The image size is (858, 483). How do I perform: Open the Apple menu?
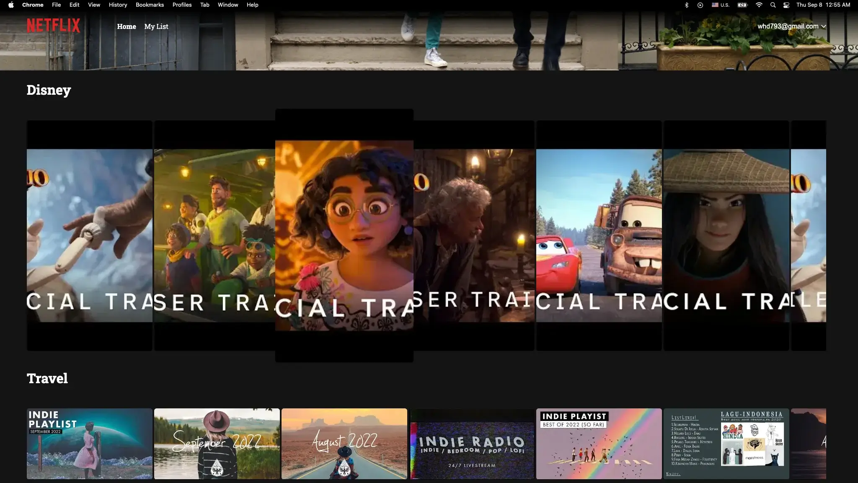11,5
